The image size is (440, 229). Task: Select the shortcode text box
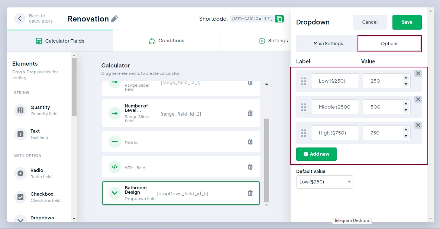pos(252,19)
